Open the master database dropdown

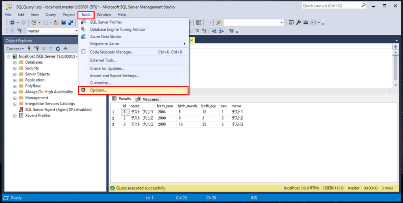76,31
